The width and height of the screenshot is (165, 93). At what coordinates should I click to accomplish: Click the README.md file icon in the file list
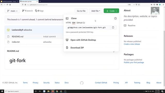tap(8, 37)
